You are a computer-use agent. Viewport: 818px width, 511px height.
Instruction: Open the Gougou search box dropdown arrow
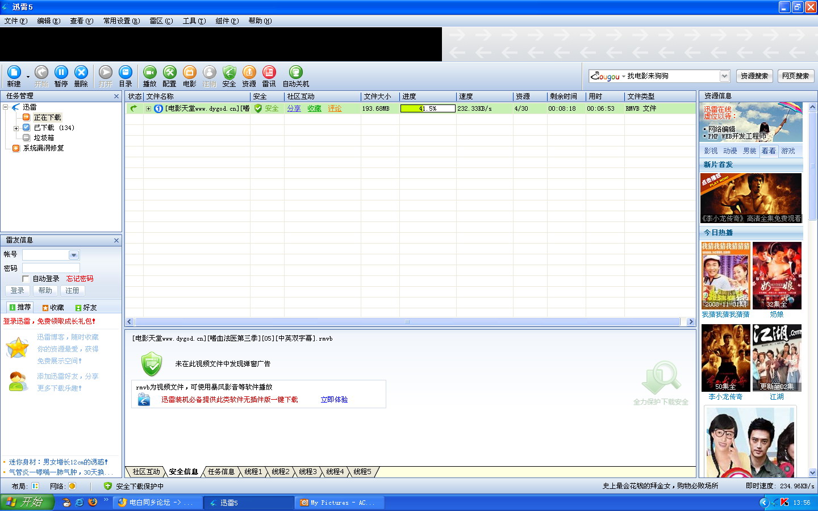(x=724, y=76)
